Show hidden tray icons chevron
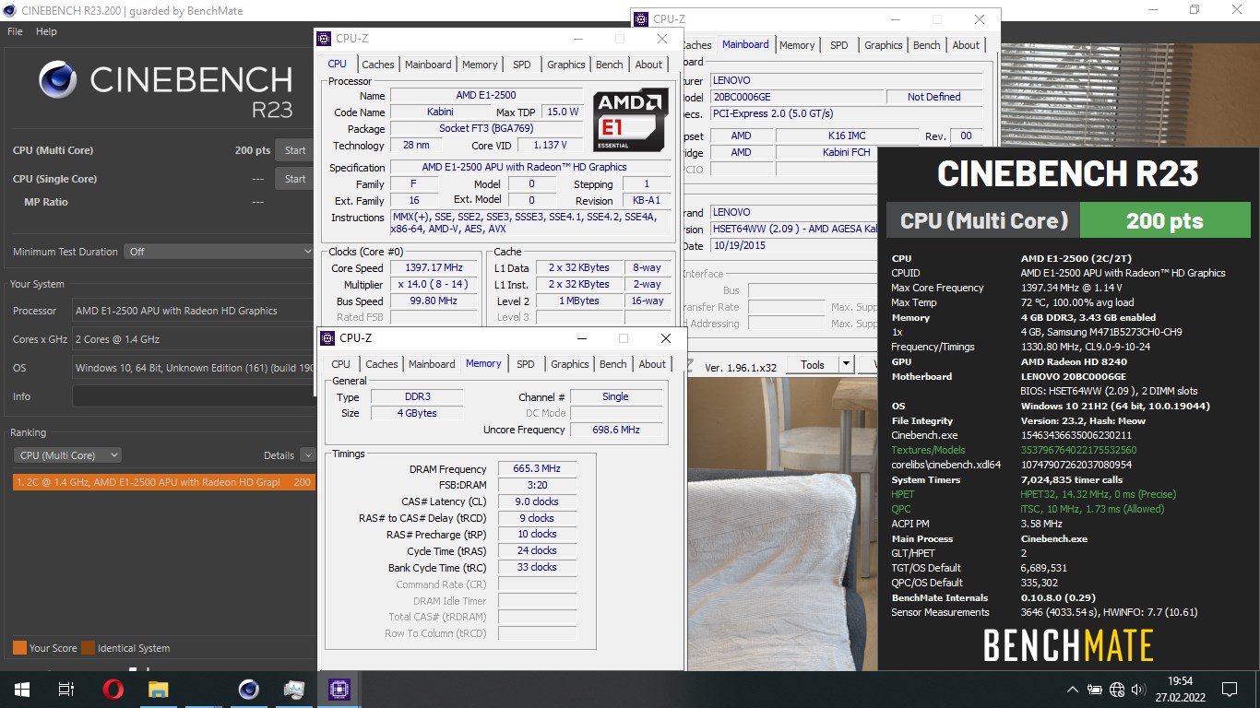 coord(1073,690)
